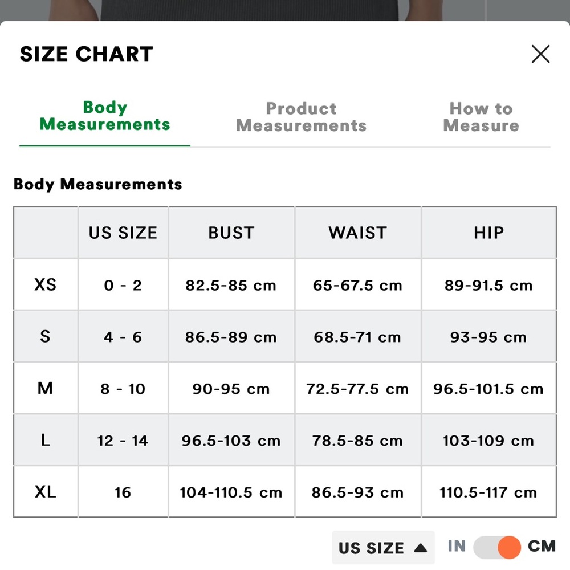Click the US SIZE column header
The image size is (570, 570).
tap(123, 233)
